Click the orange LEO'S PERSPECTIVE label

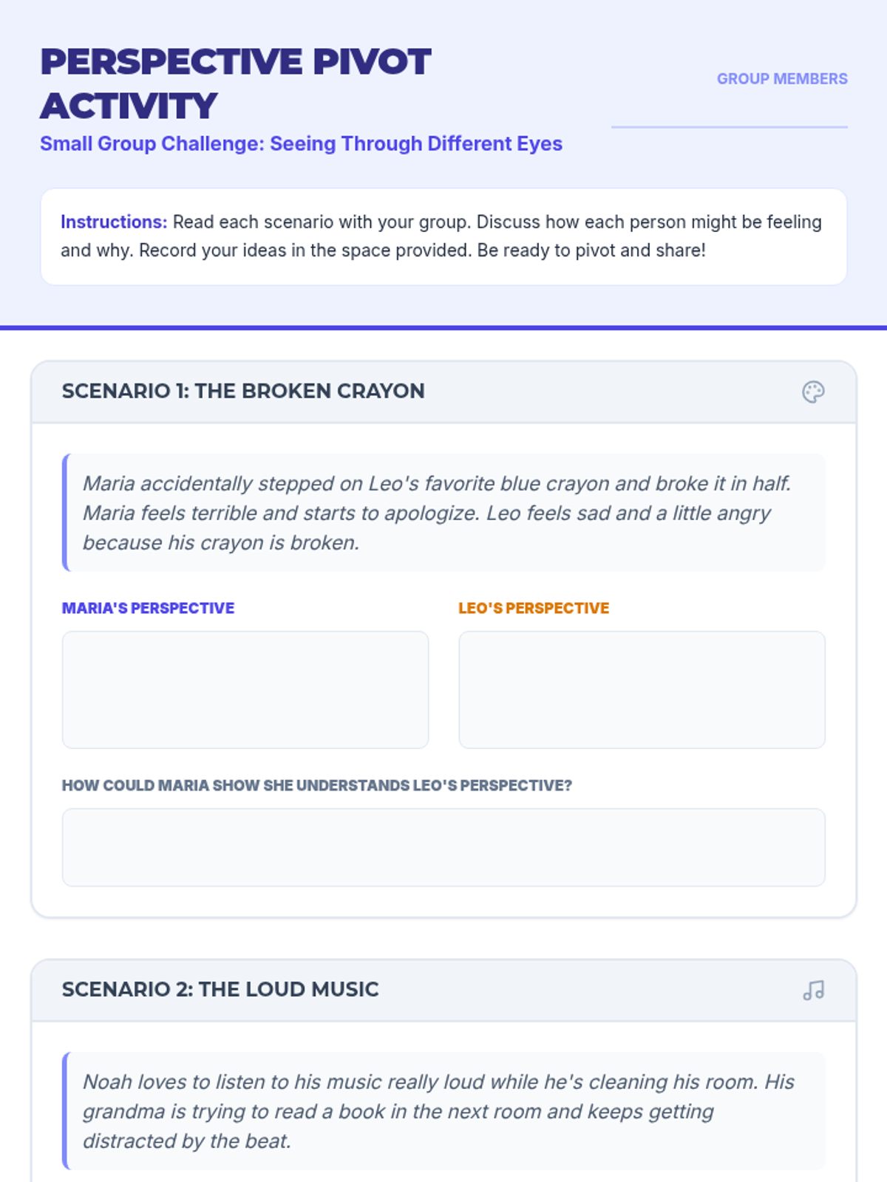pyautogui.click(x=534, y=608)
